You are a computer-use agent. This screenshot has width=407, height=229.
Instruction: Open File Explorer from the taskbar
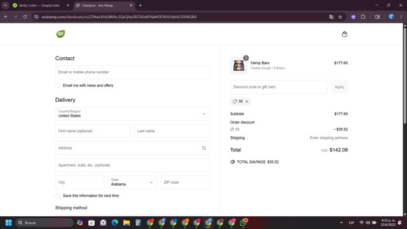[127, 223]
